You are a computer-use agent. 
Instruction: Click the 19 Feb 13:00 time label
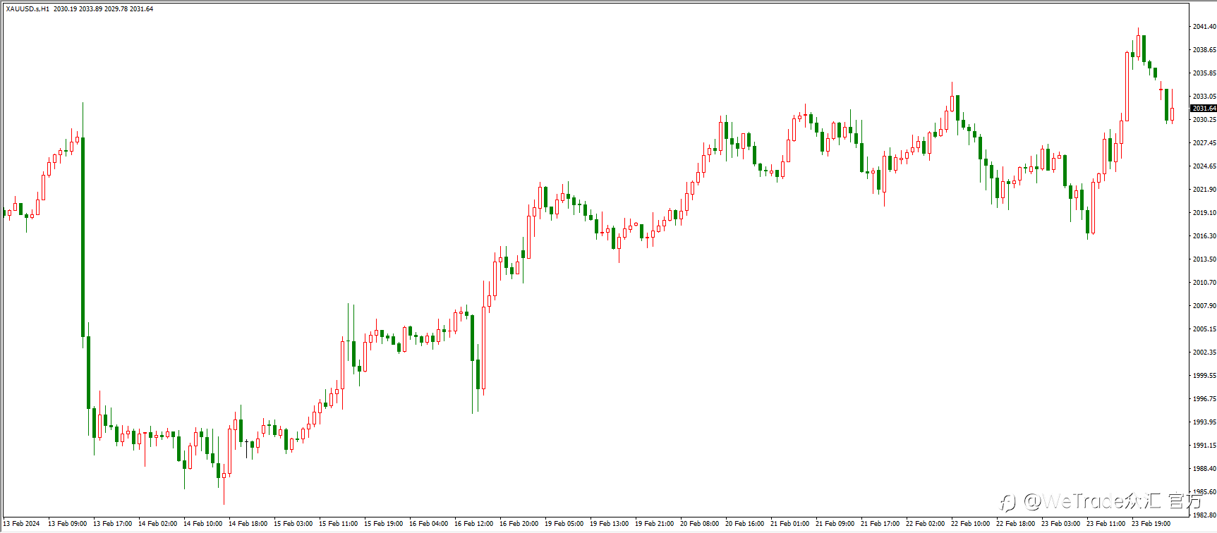[x=610, y=524]
